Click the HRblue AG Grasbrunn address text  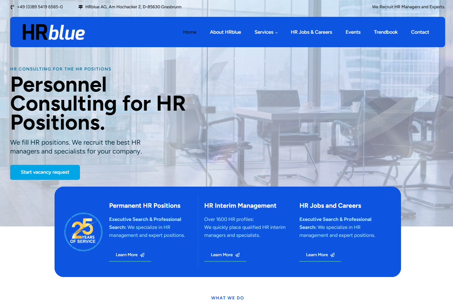pyautogui.click(x=133, y=7)
